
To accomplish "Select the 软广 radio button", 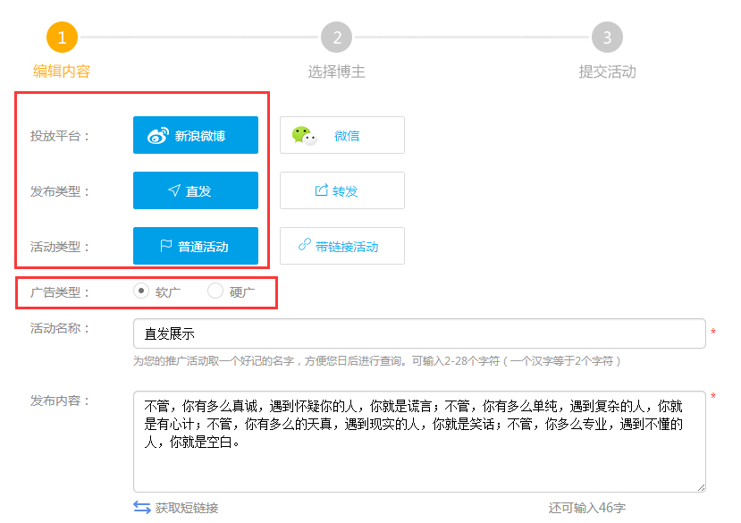I will tap(141, 291).
